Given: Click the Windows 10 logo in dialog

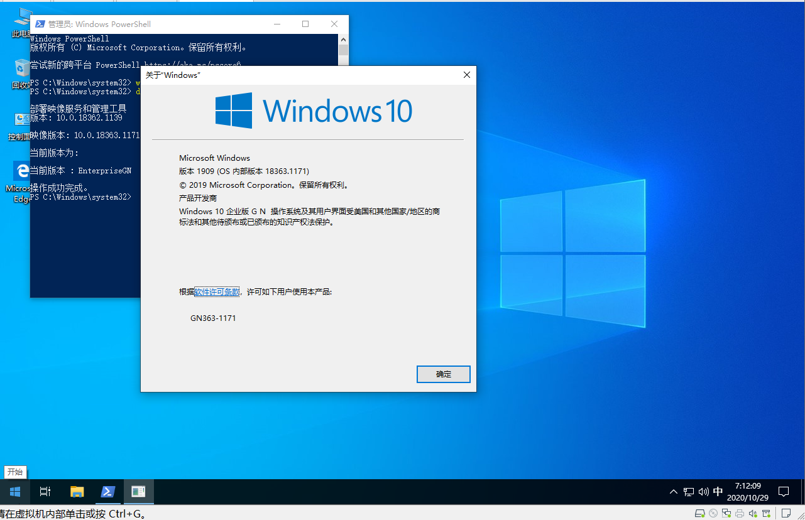Looking at the screenshot, I should (x=314, y=111).
